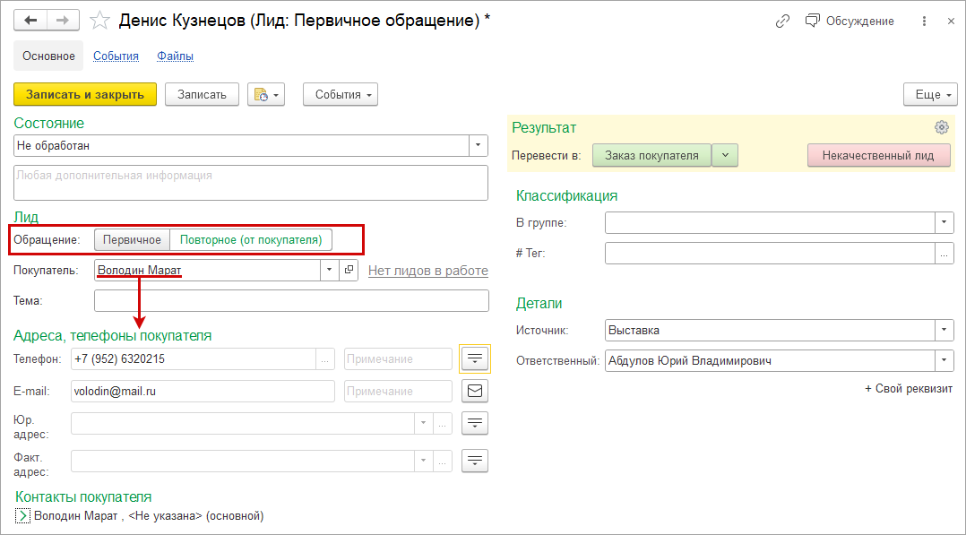The image size is (966, 535).
Task: Switch to the События tab
Action: point(116,56)
